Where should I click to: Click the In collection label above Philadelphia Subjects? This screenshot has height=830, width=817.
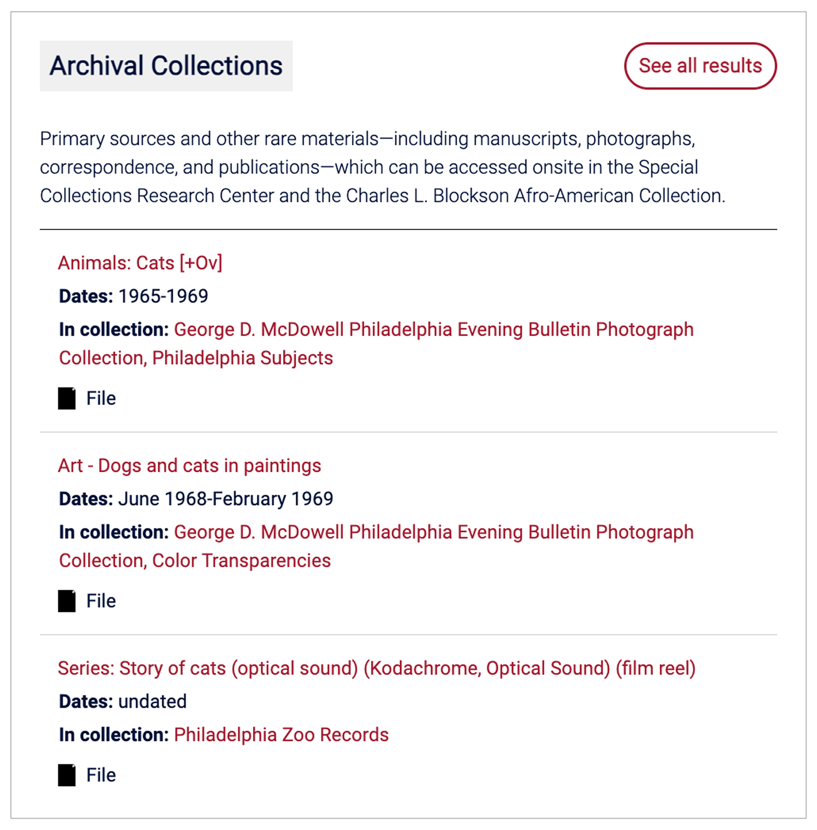[x=114, y=330]
